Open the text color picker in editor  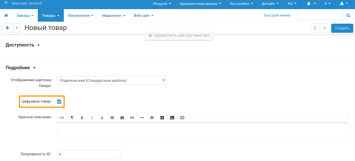coord(162,118)
